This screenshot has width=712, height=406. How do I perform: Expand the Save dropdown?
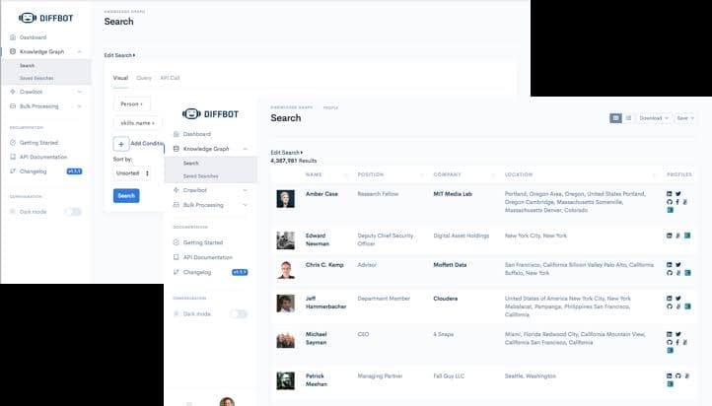pyautogui.click(x=682, y=117)
